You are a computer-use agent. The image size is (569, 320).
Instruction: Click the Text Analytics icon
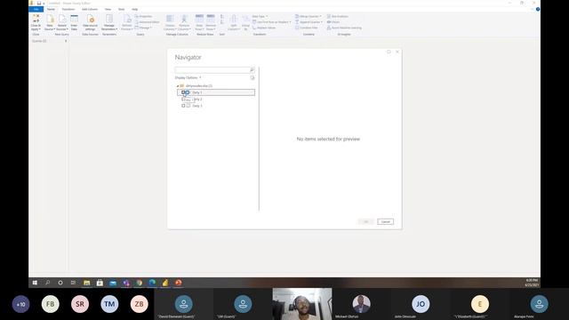point(328,16)
